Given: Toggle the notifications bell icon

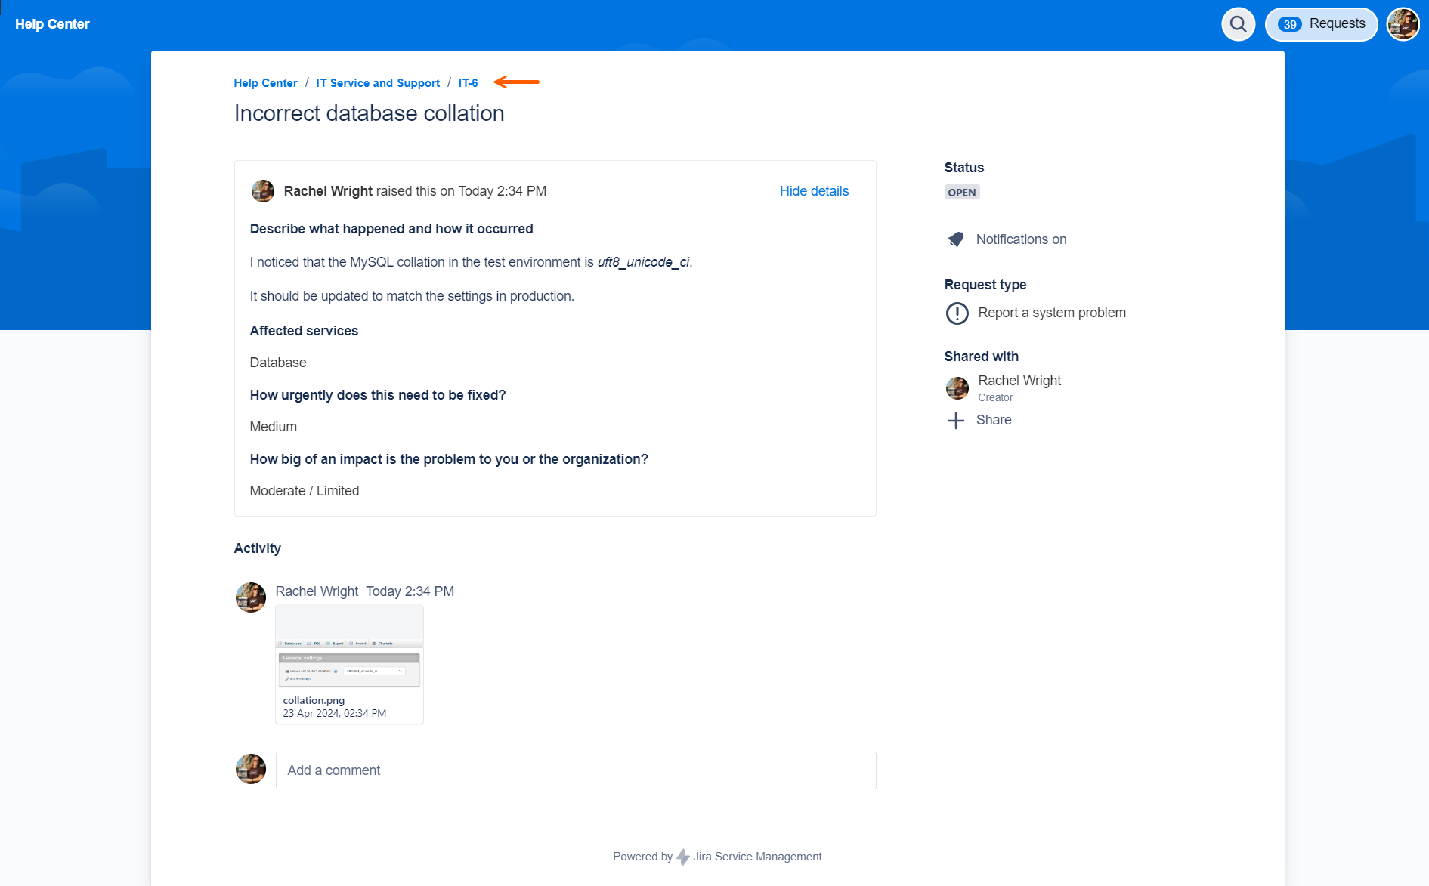Looking at the screenshot, I should [x=956, y=239].
